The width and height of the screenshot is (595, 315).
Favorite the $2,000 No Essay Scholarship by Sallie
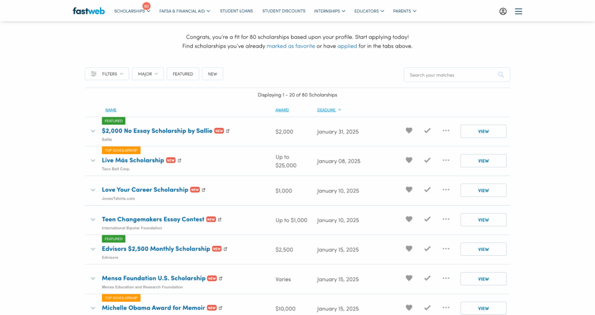click(x=409, y=131)
